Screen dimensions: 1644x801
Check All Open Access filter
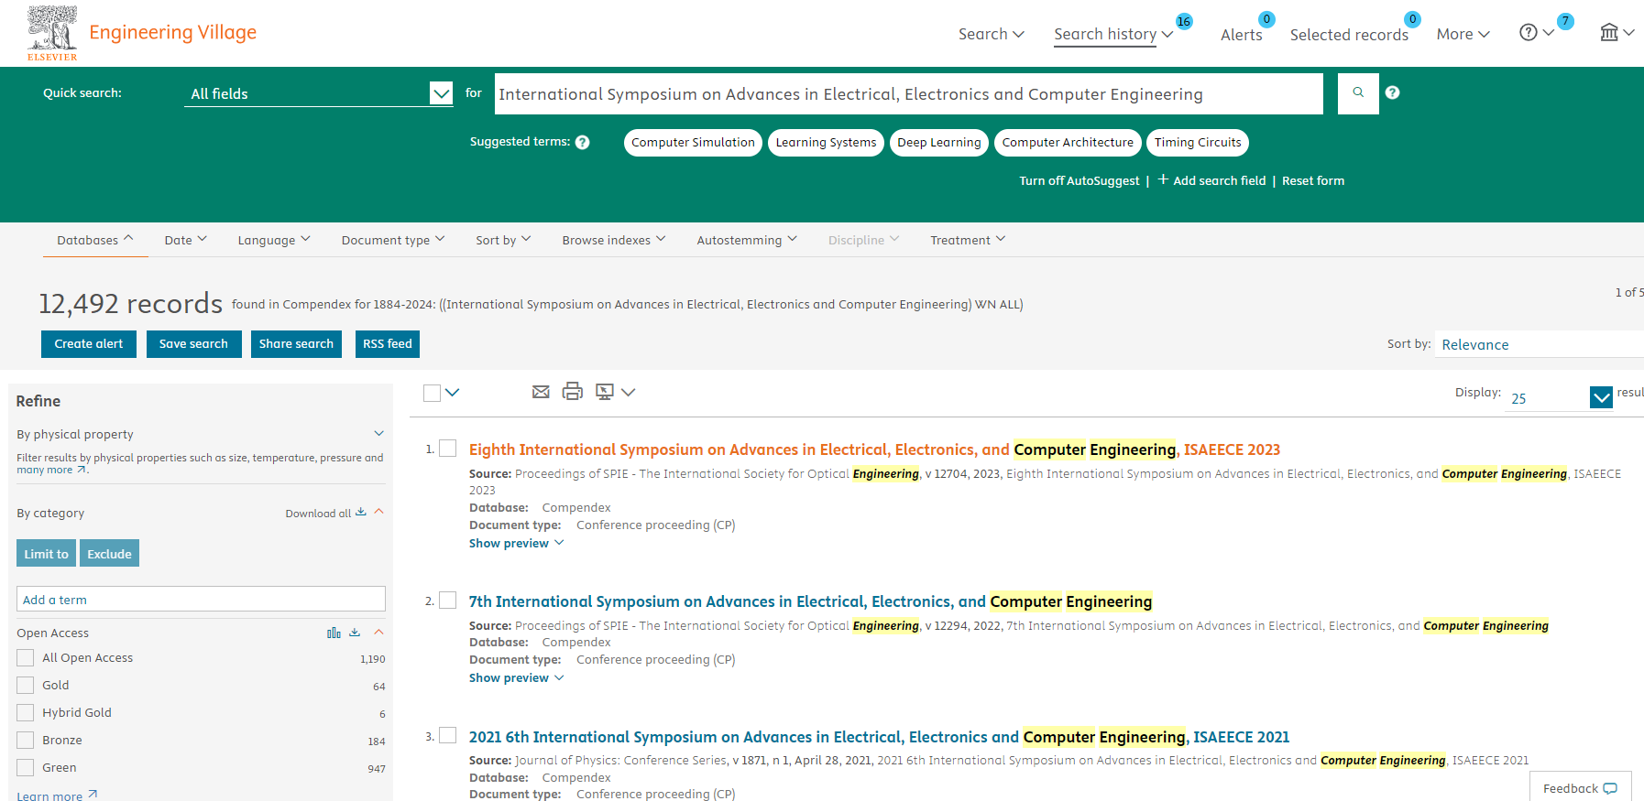pyautogui.click(x=26, y=657)
